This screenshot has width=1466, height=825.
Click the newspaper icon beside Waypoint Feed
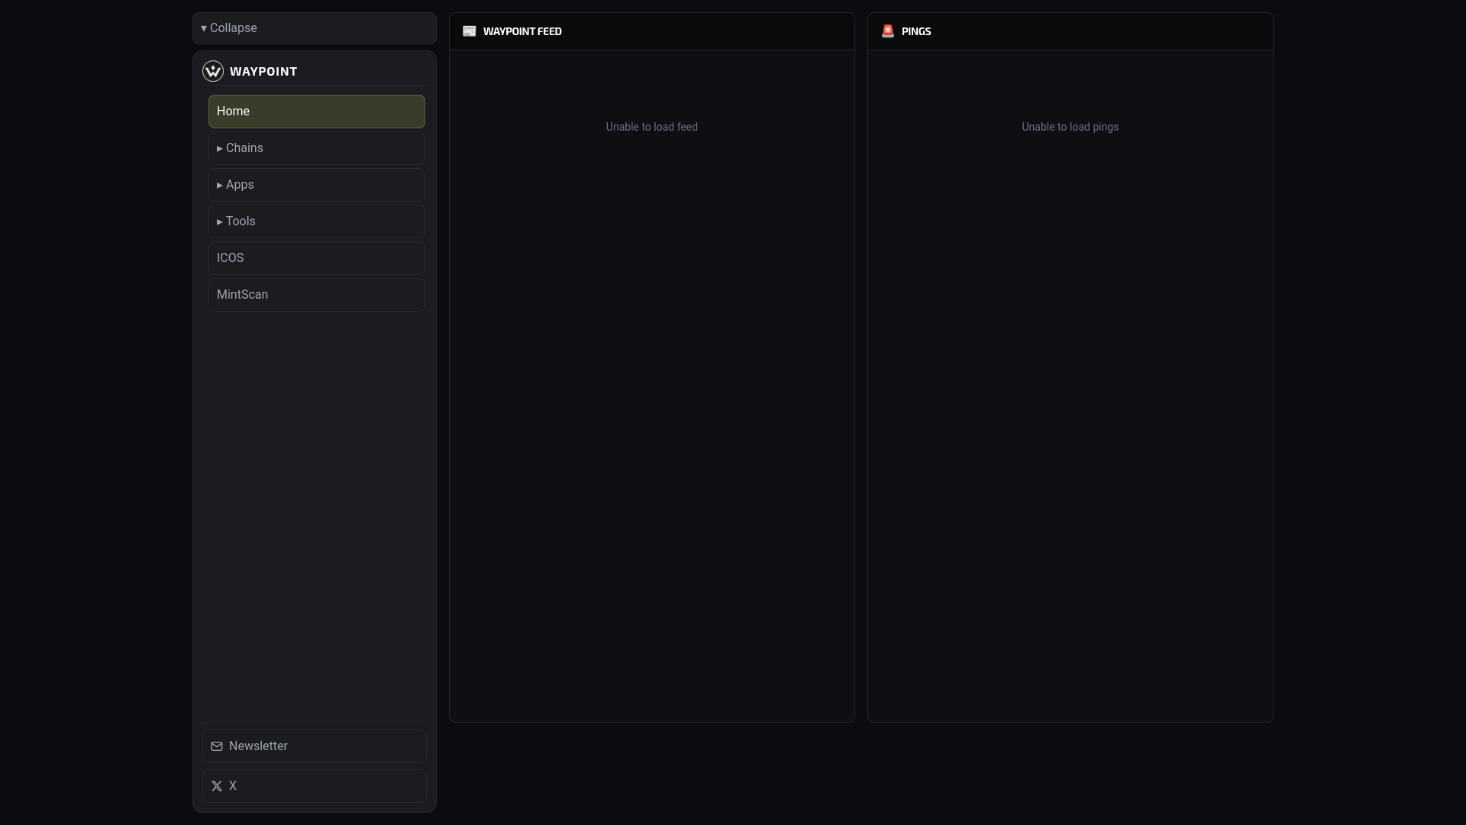(x=470, y=31)
